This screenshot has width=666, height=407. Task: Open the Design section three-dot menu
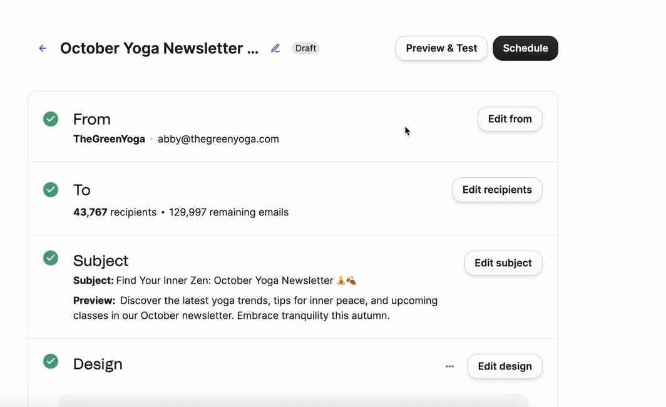click(449, 366)
